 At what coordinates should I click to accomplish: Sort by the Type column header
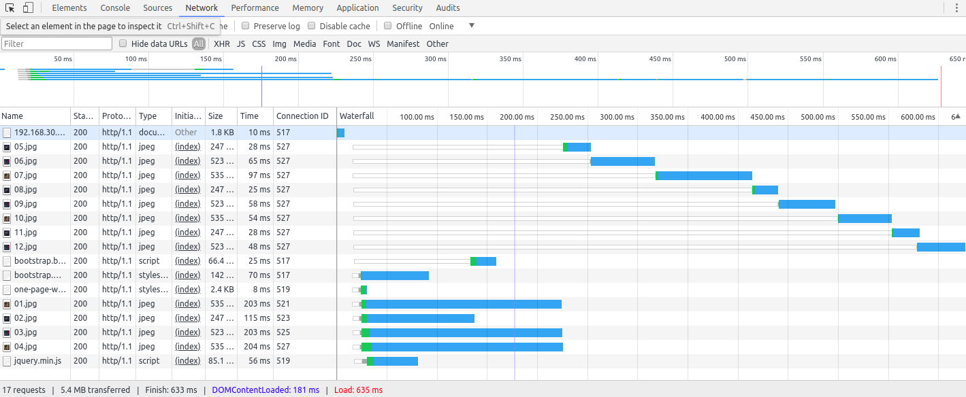(154, 116)
